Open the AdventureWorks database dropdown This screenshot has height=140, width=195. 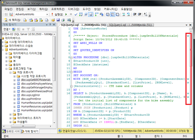[47, 15]
